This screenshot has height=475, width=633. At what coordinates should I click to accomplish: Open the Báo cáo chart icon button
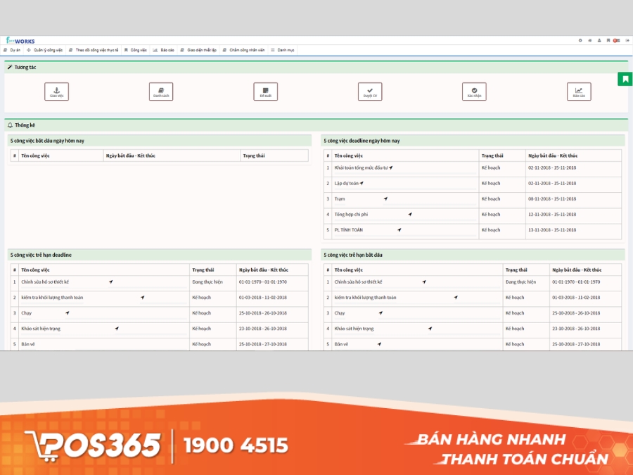click(579, 91)
